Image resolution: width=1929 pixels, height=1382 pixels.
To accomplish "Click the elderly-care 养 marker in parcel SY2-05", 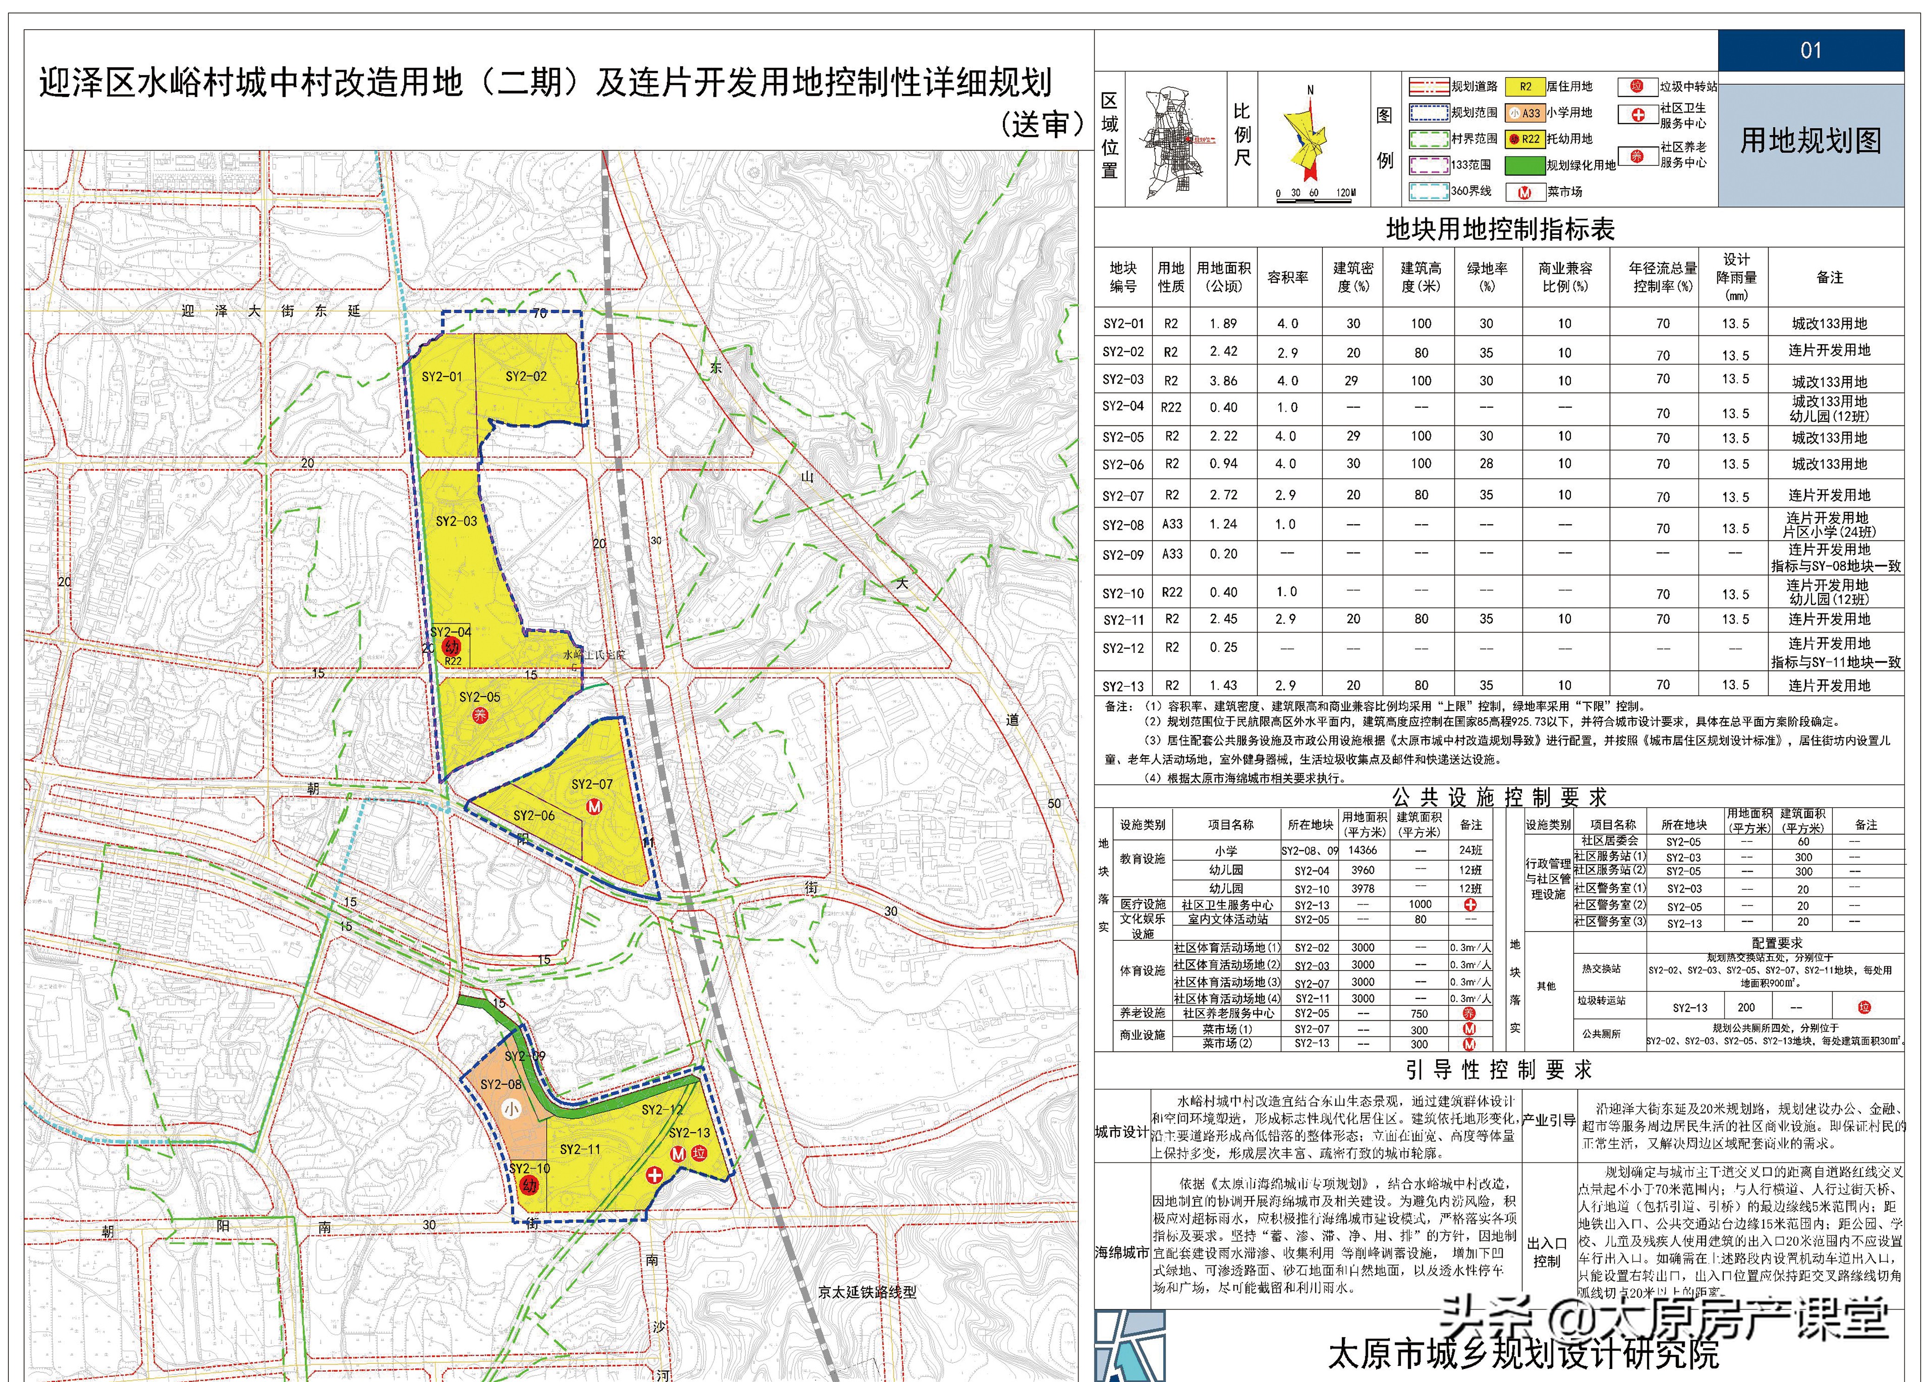I will 481,714.
